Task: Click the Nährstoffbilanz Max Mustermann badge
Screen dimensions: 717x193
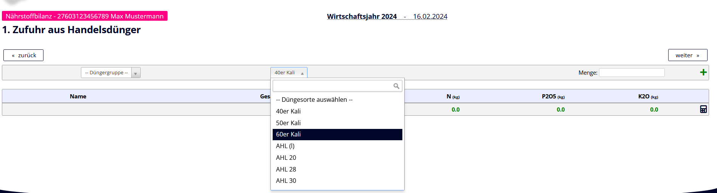Action: pos(85,16)
